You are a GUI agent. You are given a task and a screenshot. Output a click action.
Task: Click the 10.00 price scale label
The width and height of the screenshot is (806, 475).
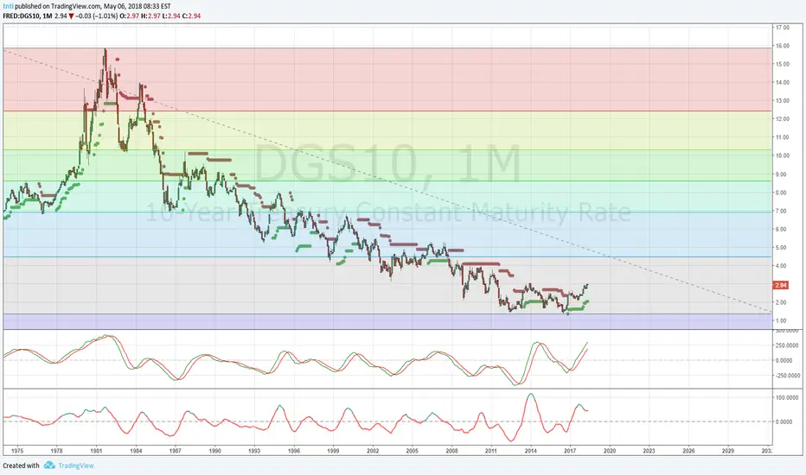[783, 155]
